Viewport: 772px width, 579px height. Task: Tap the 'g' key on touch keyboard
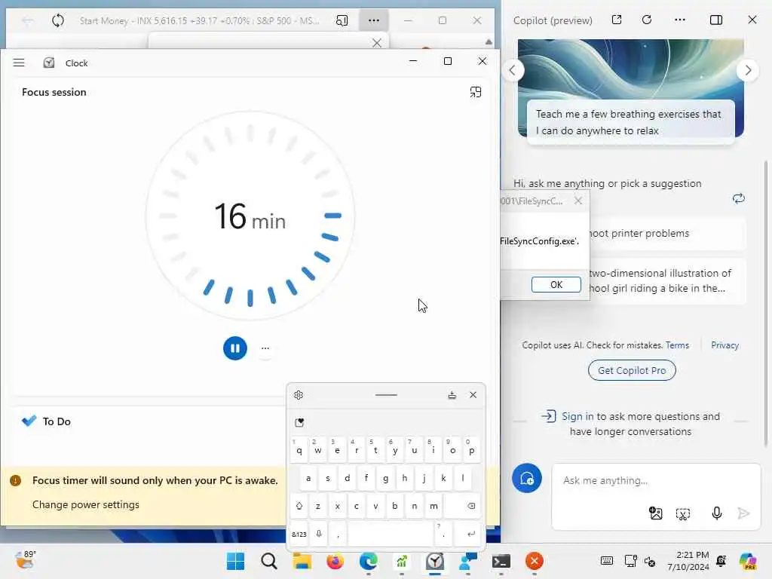click(385, 478)
